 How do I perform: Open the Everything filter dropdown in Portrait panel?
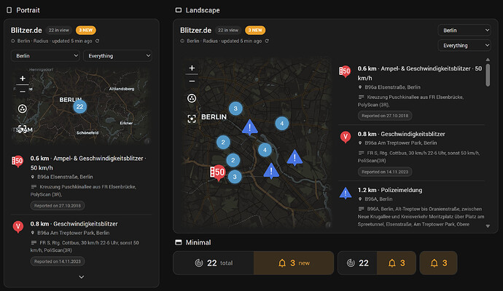coord(117,56)
